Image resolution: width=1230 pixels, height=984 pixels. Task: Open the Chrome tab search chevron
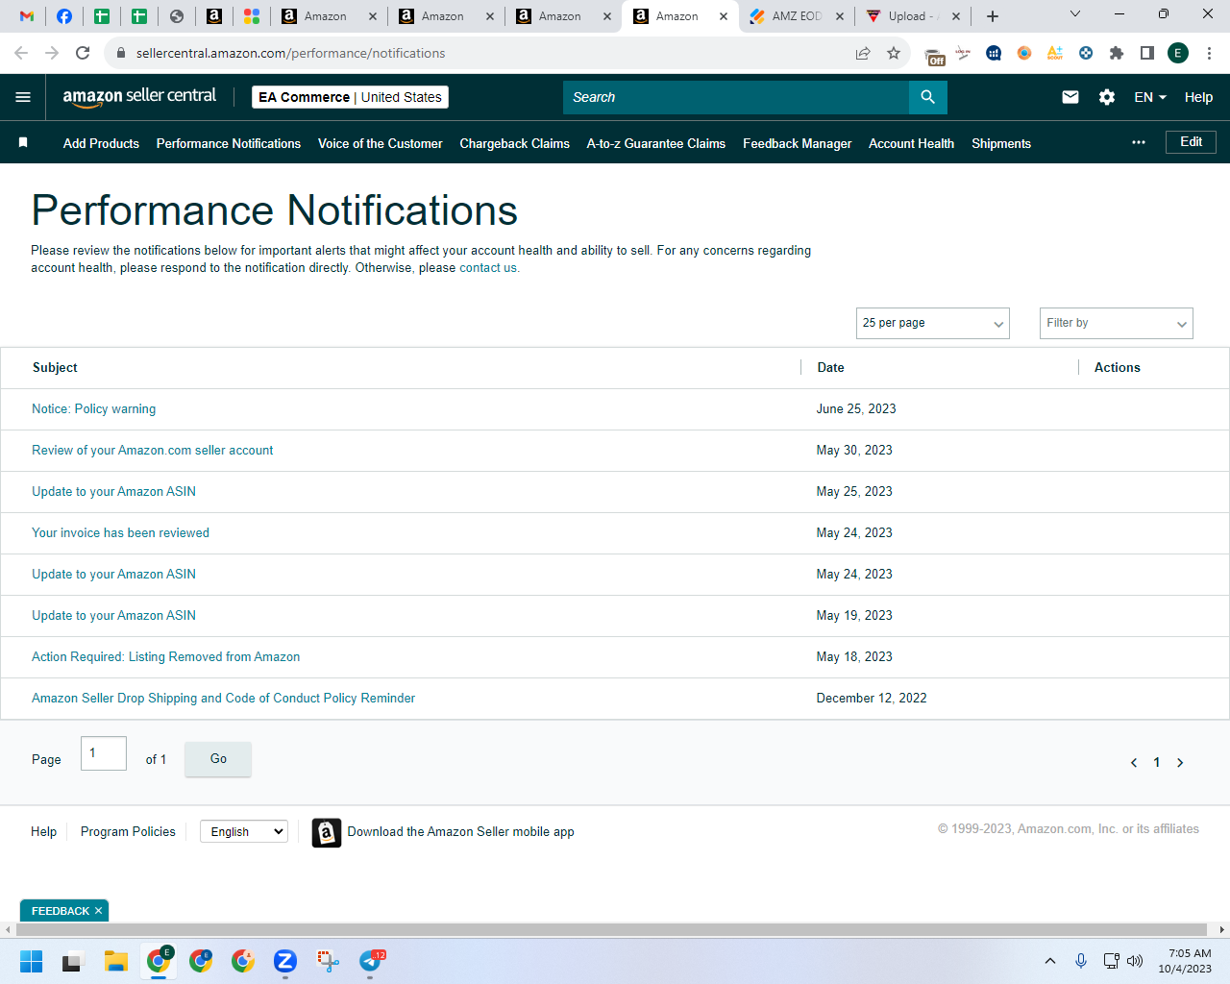coord(1075,14)
